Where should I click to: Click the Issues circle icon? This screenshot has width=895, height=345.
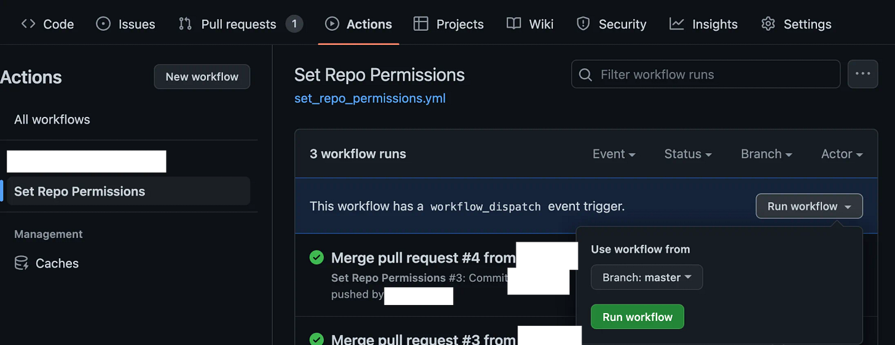pyautogui.click(x=103, y=24)
